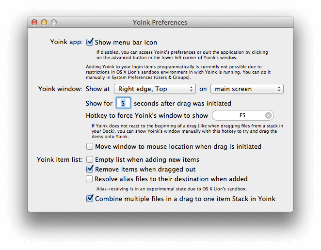Open the main screen dropdown
Image resolution: width=321 pixels, height=250 pixels.
pos(247,89)
